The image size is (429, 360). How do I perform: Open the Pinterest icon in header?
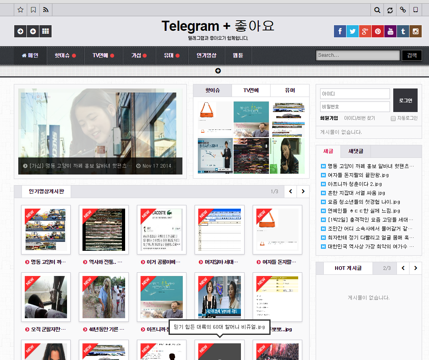click(x=378, y=31)
